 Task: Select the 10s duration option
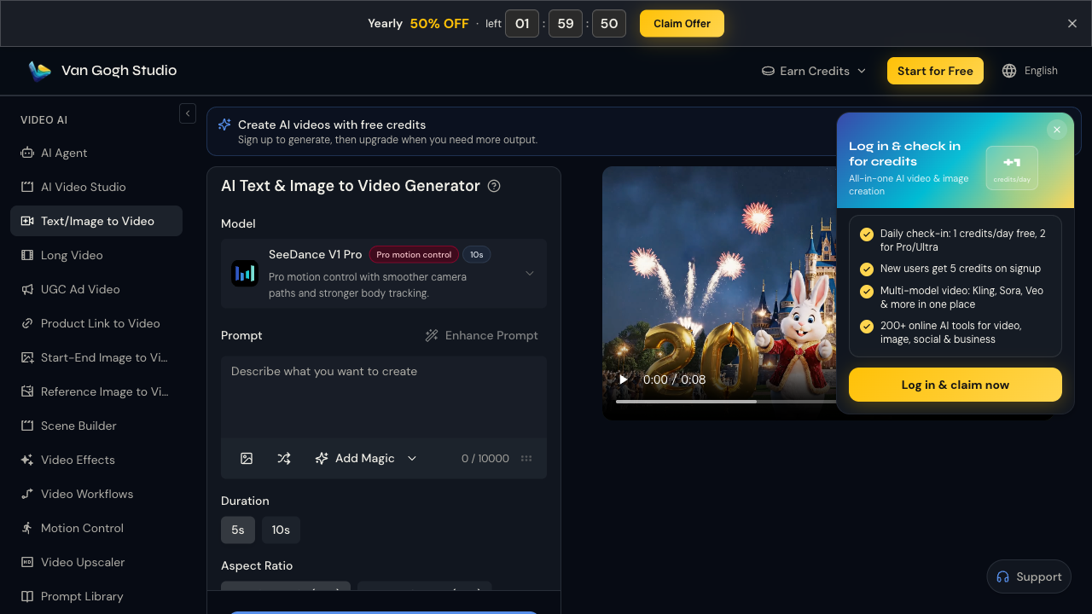[281, 530]
